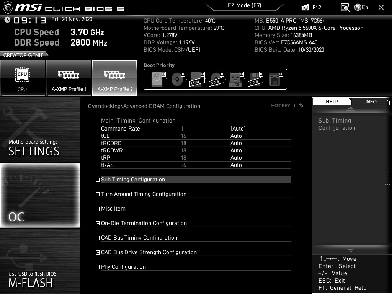Click the bottom grip handle in help panel

coord(351,250)
